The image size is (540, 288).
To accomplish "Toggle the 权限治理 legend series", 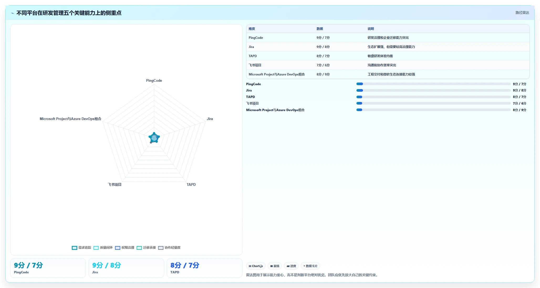I will pyautogui.click(x=124, y=248).
